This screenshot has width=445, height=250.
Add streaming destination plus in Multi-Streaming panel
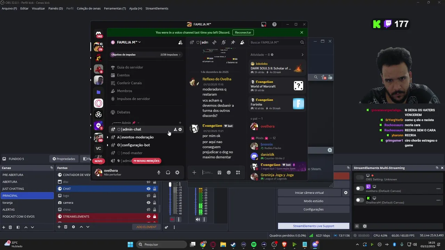(357, 226)
